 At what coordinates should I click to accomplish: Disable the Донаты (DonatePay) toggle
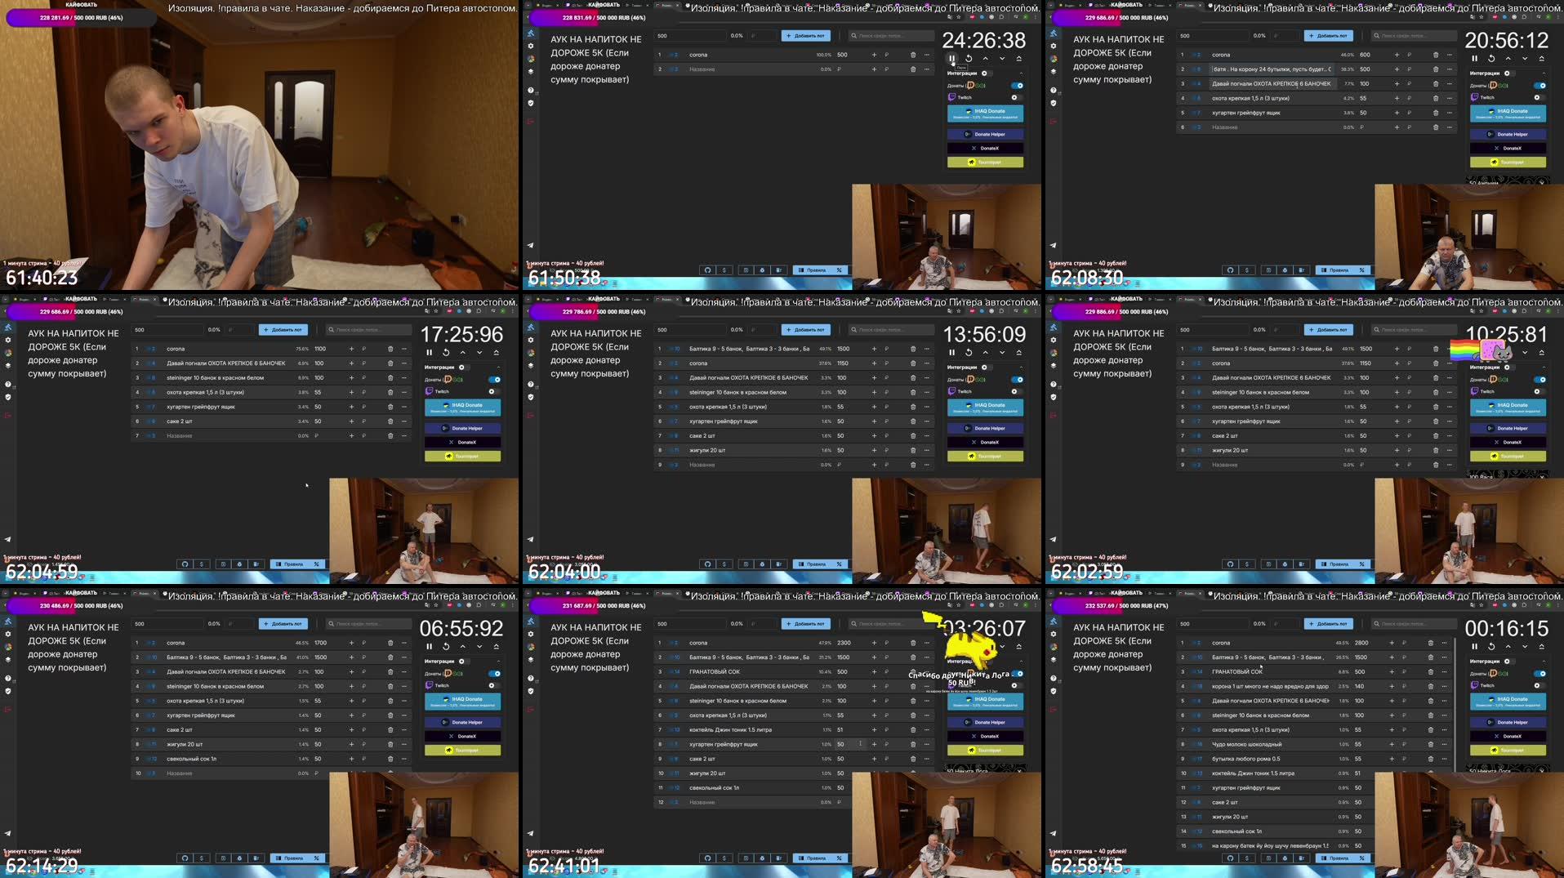(x=1017, y=86)
